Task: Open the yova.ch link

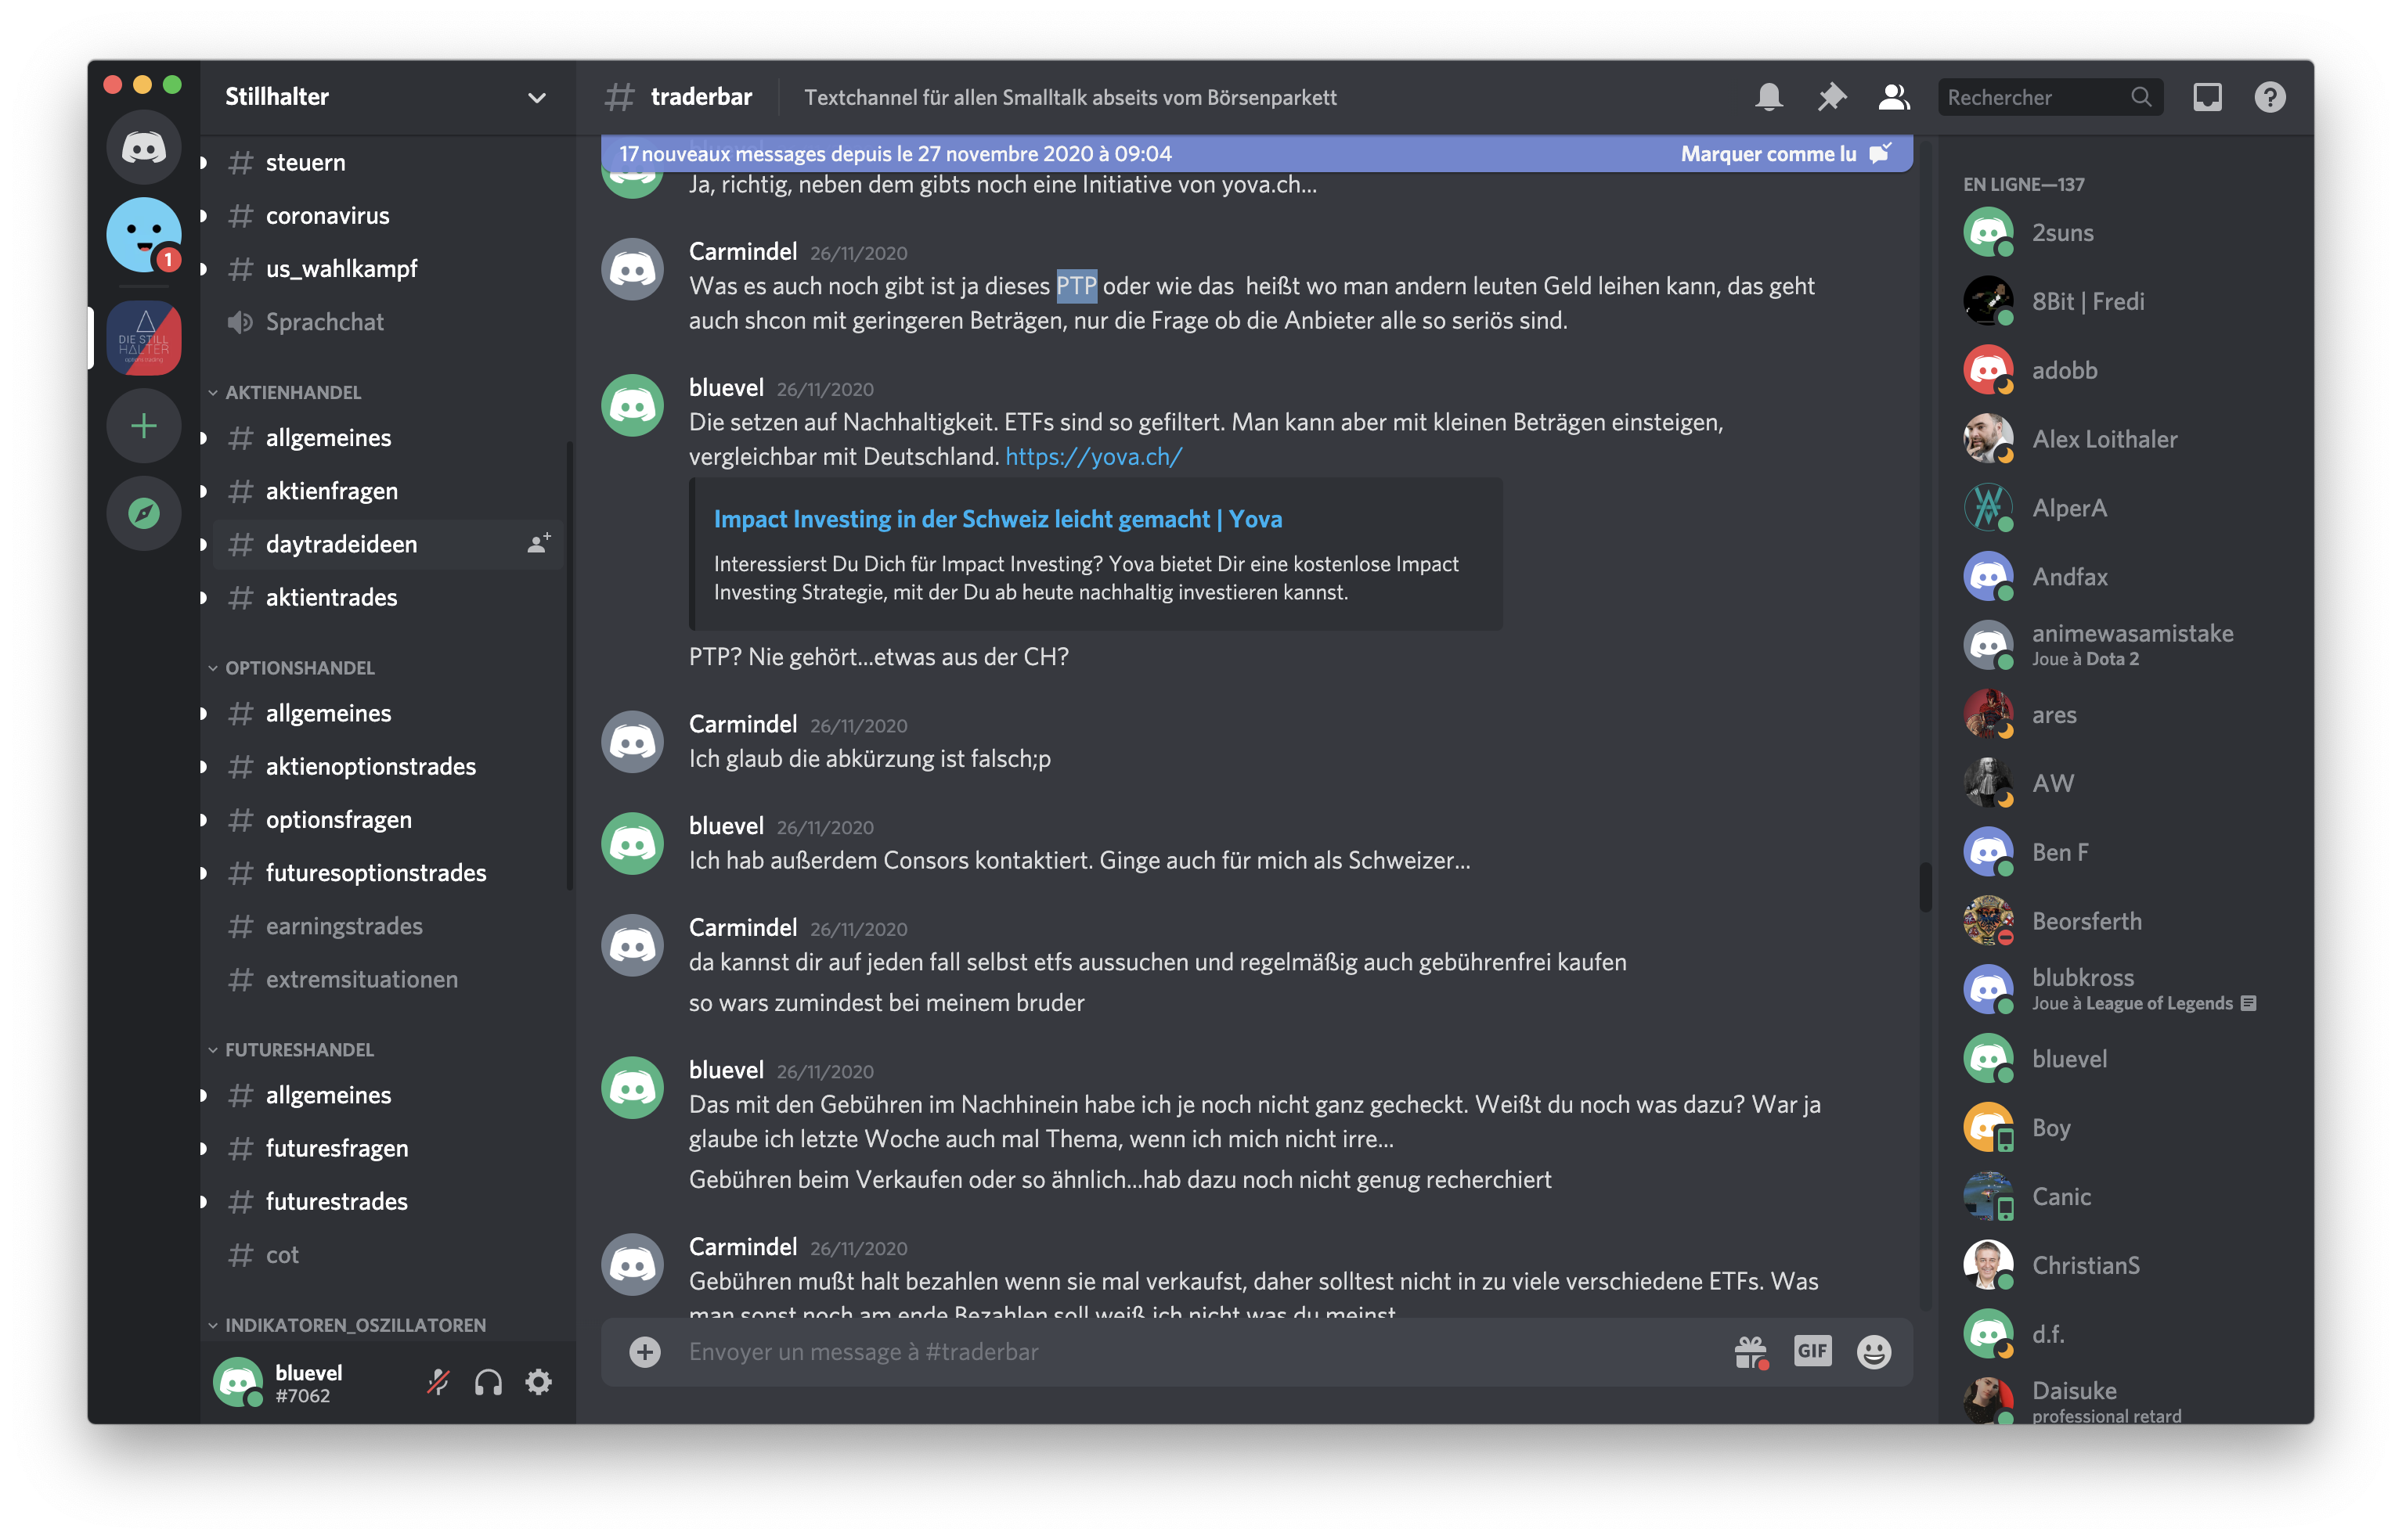Action: point(1094,456)
